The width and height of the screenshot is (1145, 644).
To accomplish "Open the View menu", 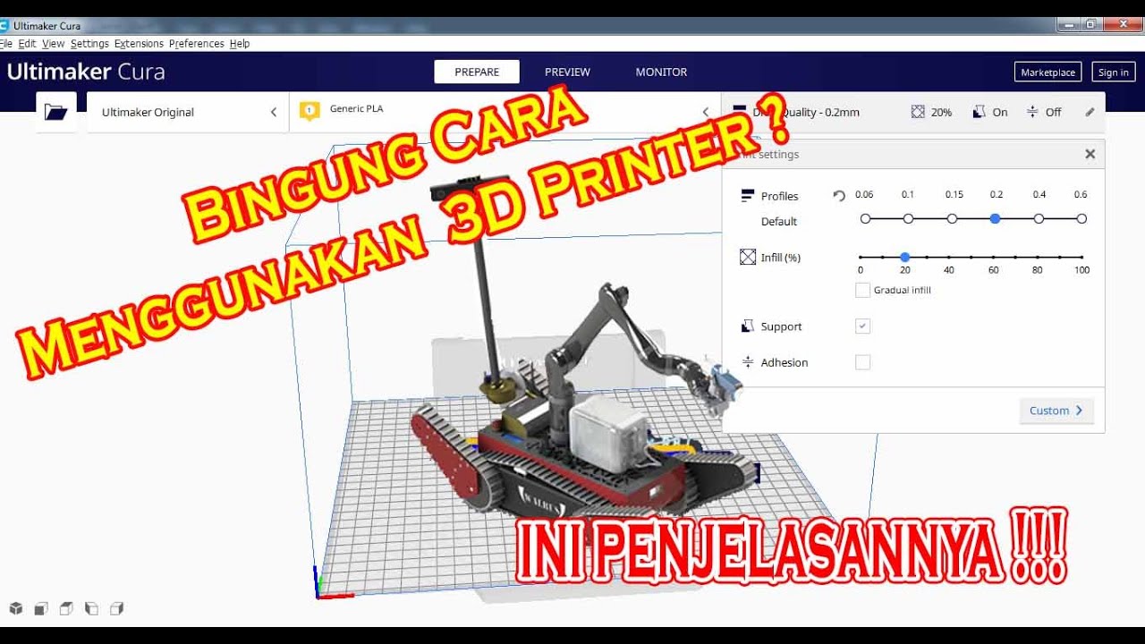I will [54, 43].
